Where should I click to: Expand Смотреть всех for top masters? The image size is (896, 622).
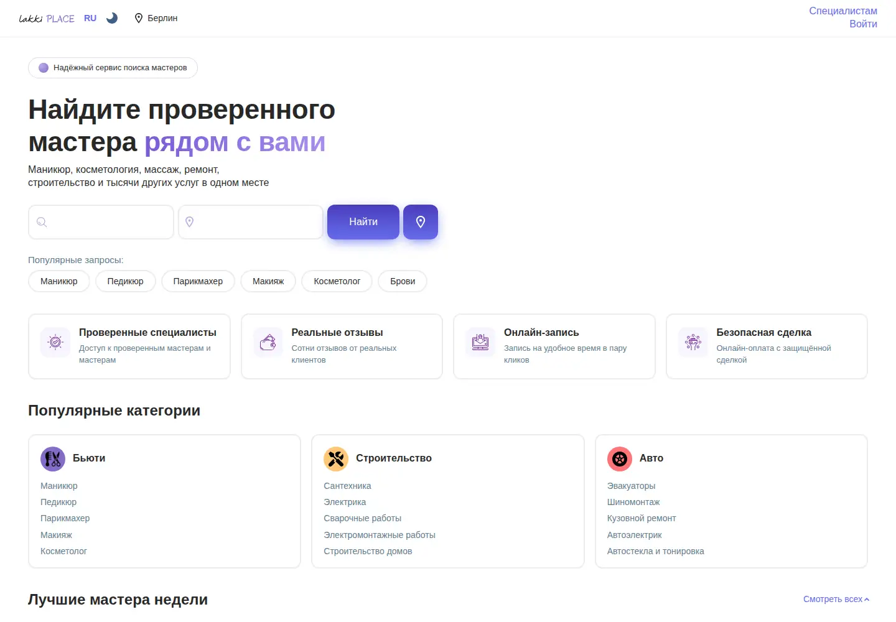(x=836, y=599)
